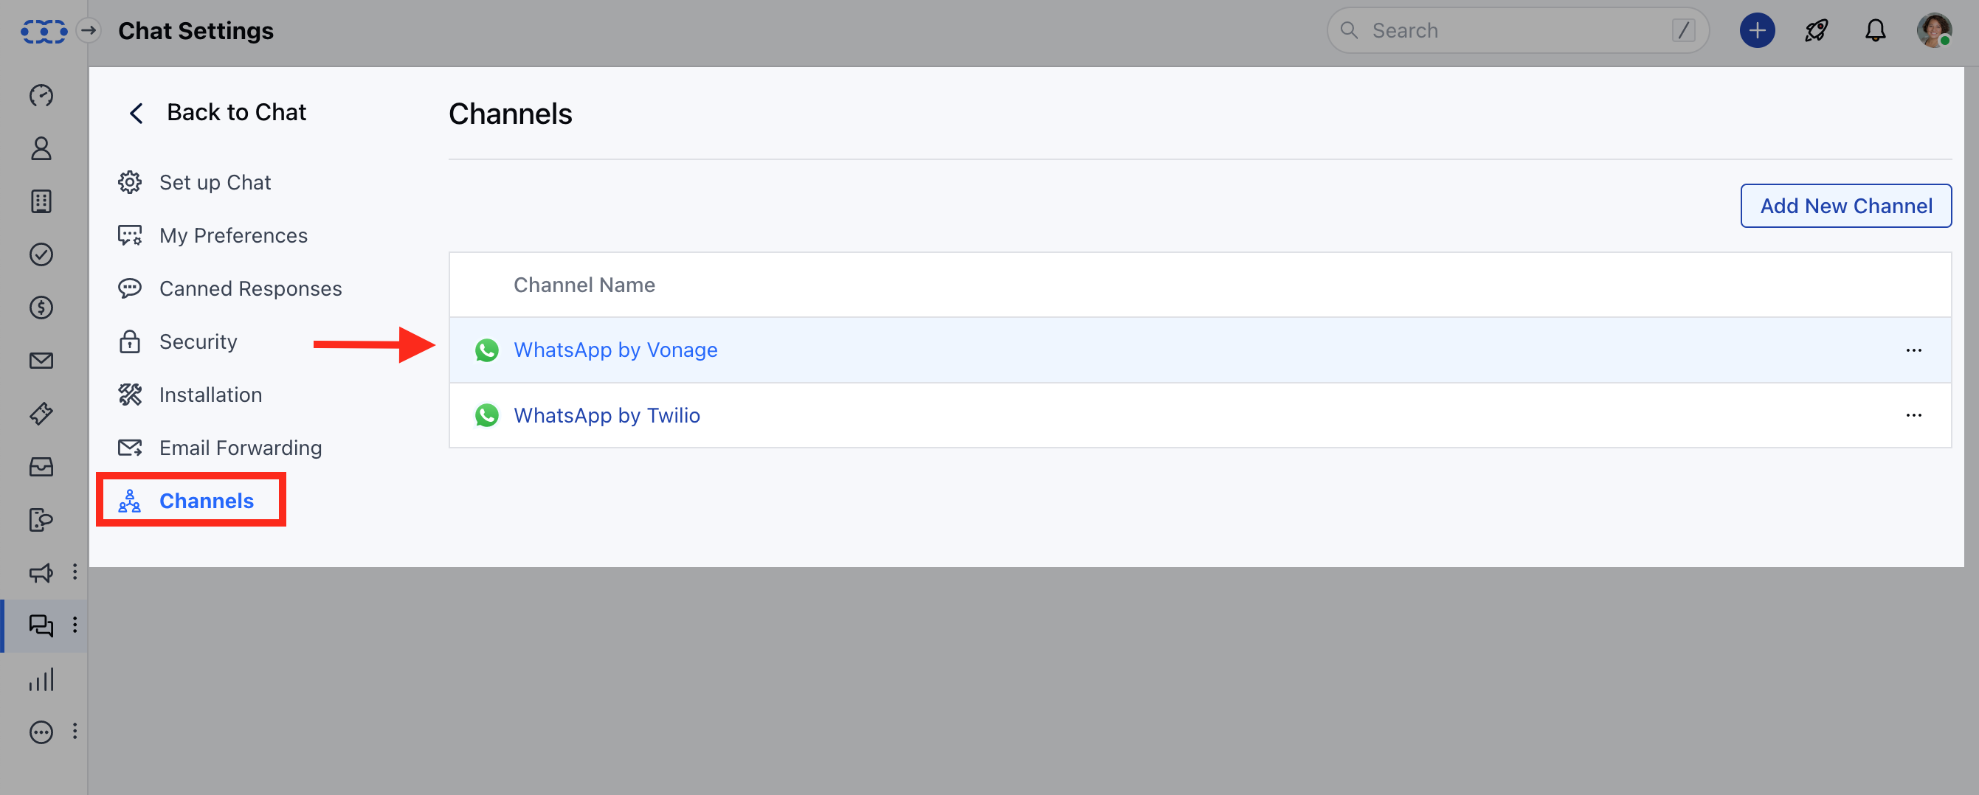Open more options for WhatsApp by Vonage
The height and width of the screenshot is (795, 1979).
(x=1913, y=350)
